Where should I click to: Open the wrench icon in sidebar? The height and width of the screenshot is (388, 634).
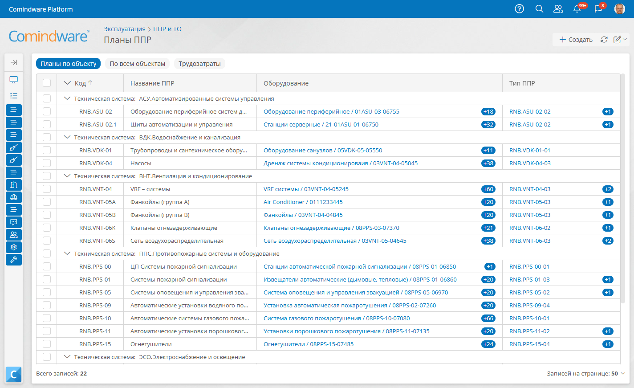14,260
